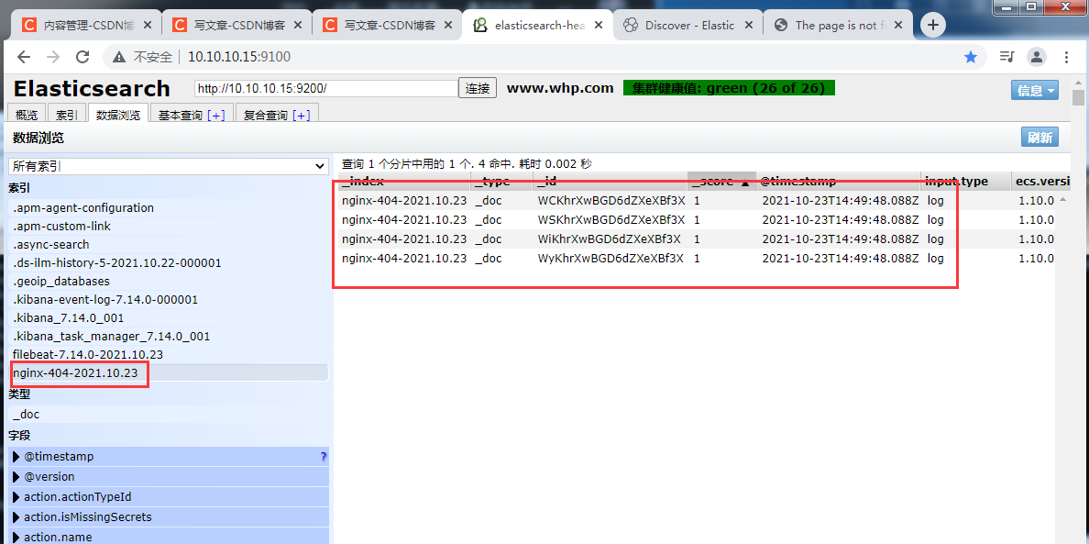The width and height of the screenshot is (1089, 544).
Task: Open result row with id WiKhrXwBGD6dZXeXBf3X
Action: [x=697, y=239]
